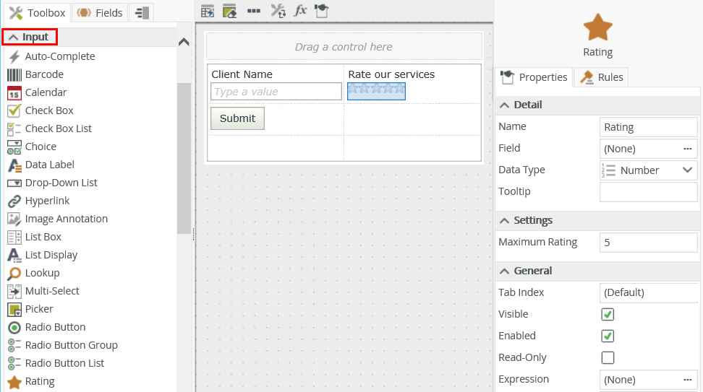Click the eraser toolbar icon
Image resolution: width=703 pixels, height=392 pixels.
tap(230, 11)
